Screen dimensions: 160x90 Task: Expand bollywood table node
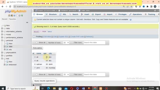4,64
